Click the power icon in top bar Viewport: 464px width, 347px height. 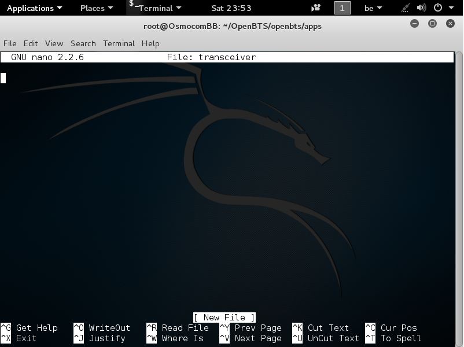pyautogui.click(x=437, y=8)
